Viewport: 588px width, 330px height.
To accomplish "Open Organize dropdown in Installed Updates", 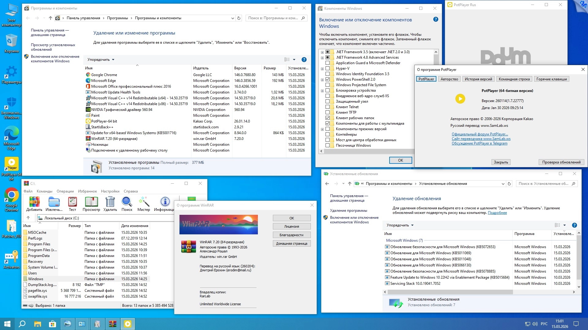I will point(400,225).
